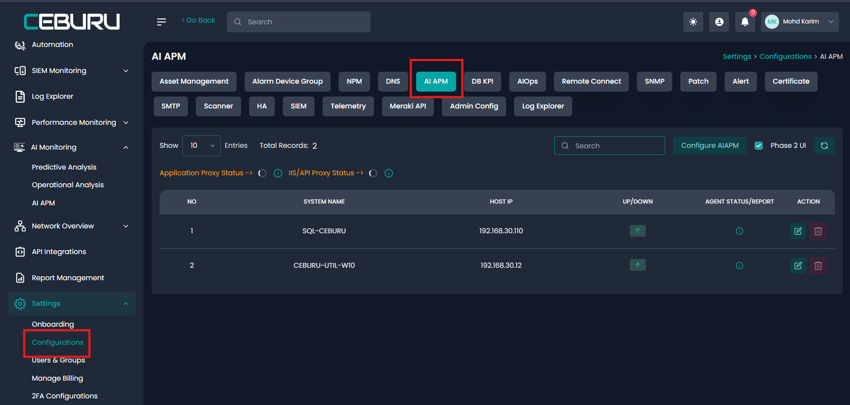This screenshot has width=850, height=405.
Task: Click the hamburger menu toggle icon
Action: (x=161, y=22)
